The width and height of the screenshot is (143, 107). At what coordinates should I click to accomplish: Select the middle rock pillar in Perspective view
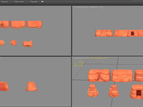pos(114,91)
